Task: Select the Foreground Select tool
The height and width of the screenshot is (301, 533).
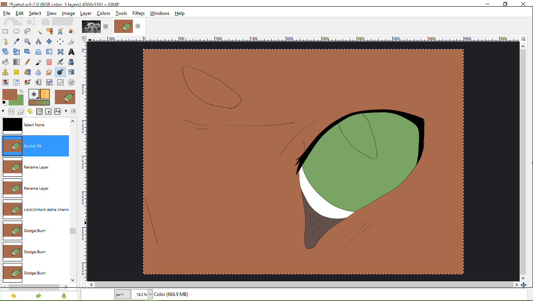Action: click(x=71, y=31)
